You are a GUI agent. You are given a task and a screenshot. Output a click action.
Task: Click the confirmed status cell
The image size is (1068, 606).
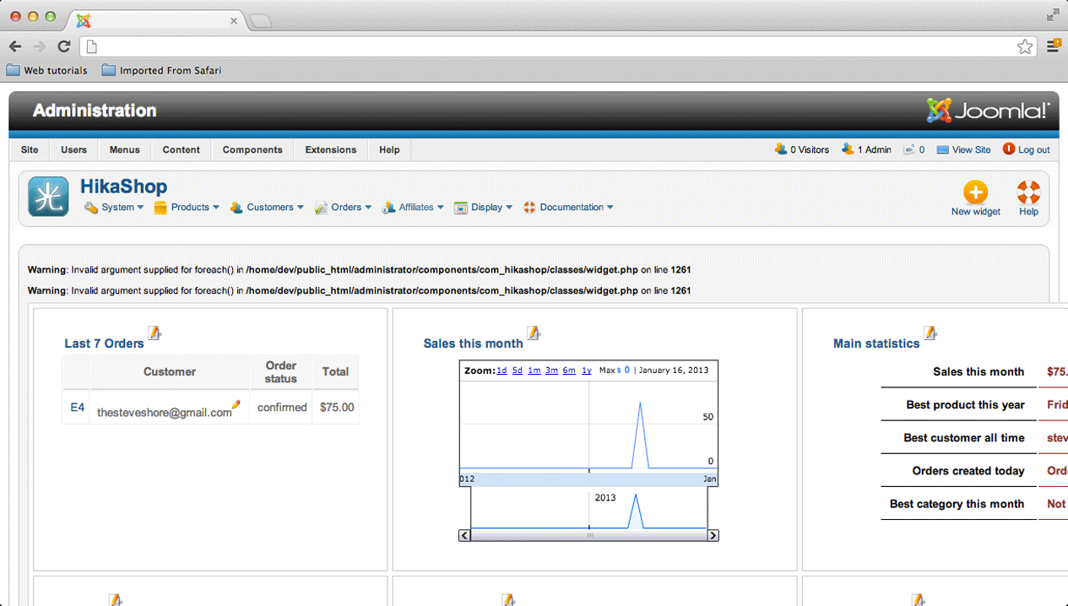point(282,408)
